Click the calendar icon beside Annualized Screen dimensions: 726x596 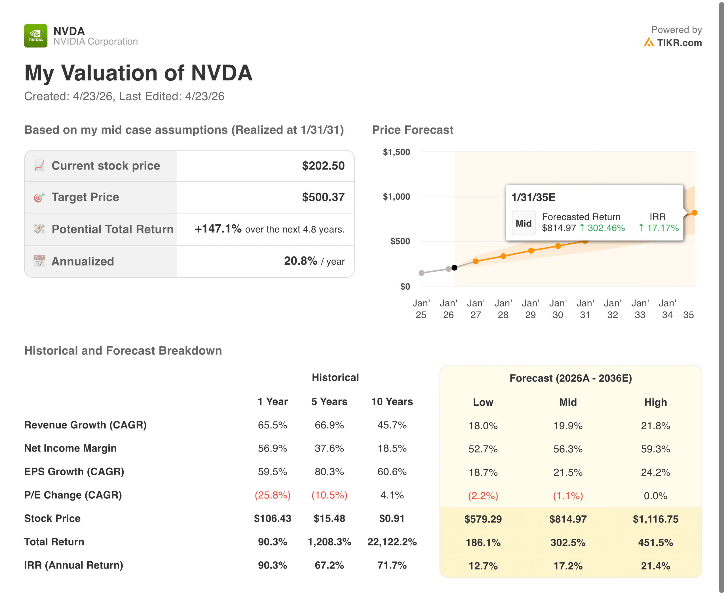(39, 261)
